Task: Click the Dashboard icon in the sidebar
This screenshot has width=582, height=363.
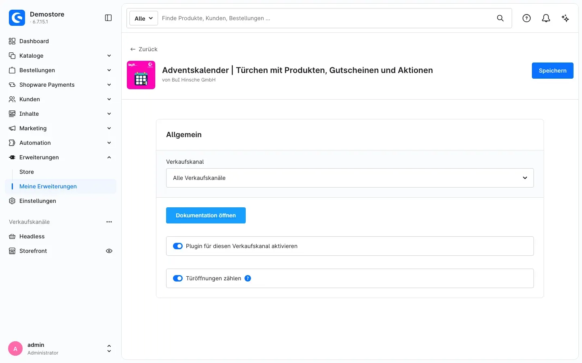Action: coord(12,41)
